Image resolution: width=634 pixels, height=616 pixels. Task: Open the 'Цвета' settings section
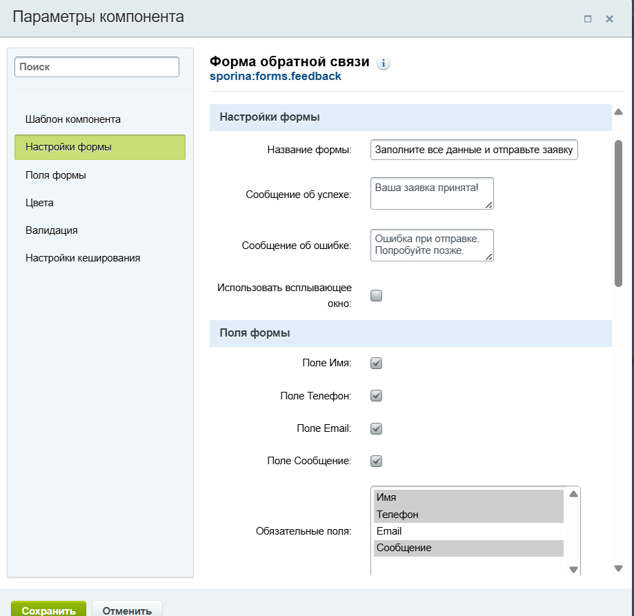[39, 203]
